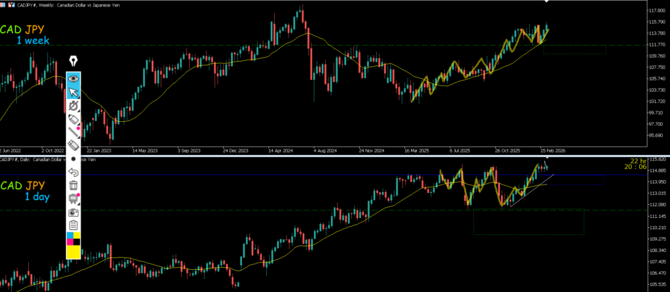The height and width of the screenshot is (292, 670).
Task: Click price level 111.770 on weekly axis
Action: pos(658,45)
